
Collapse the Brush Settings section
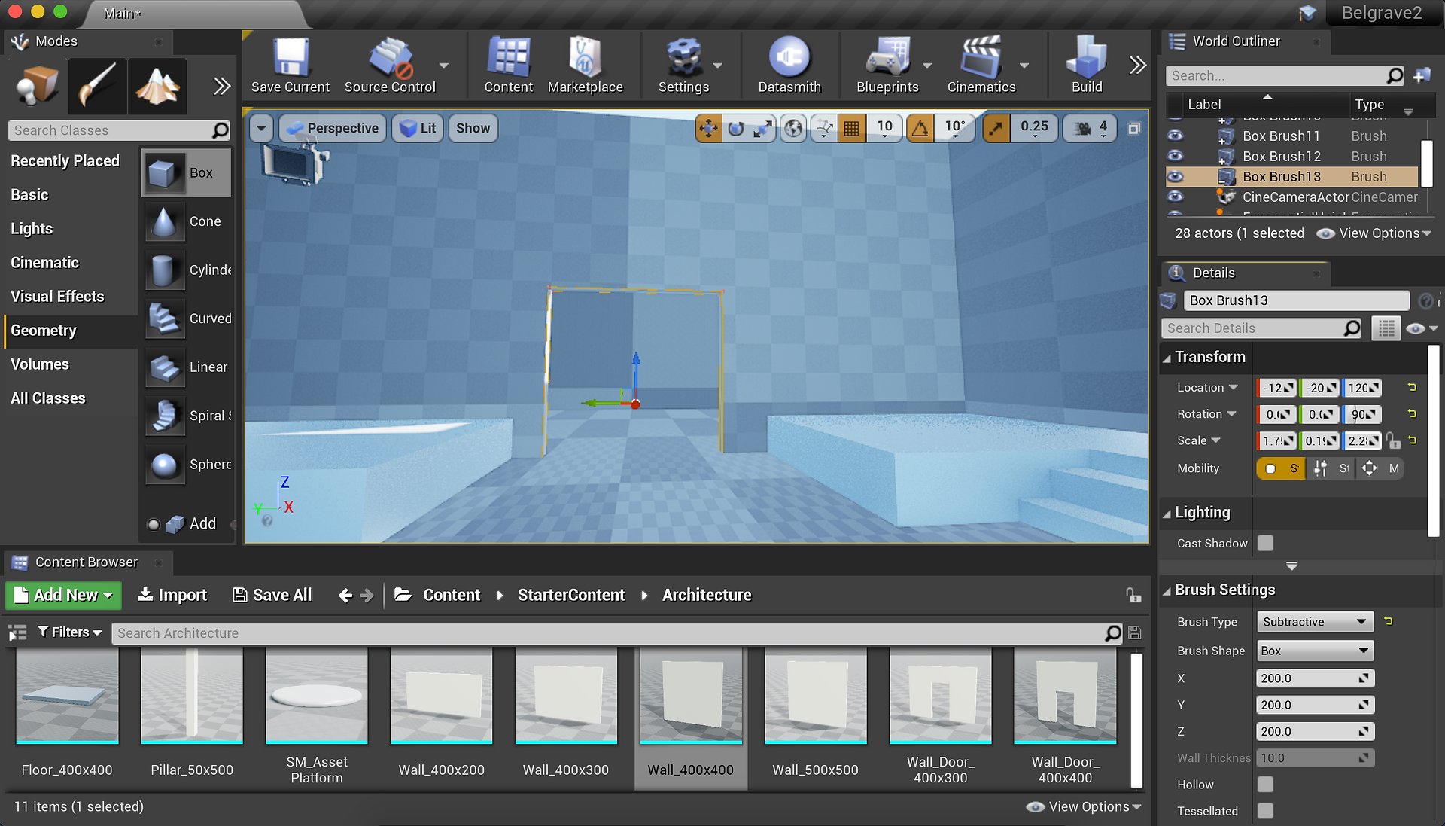click(x=1167, y=591)
